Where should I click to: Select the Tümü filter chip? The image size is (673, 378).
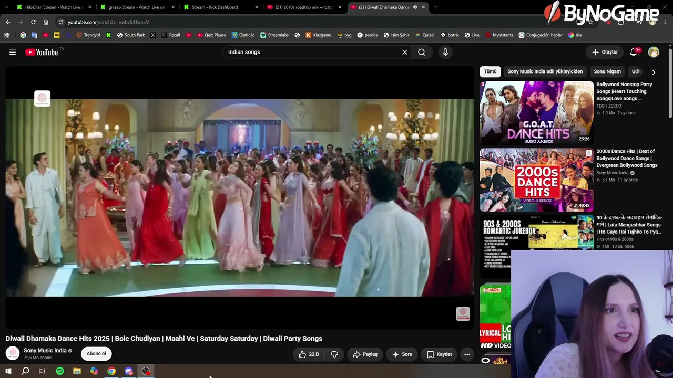[490, 71]
